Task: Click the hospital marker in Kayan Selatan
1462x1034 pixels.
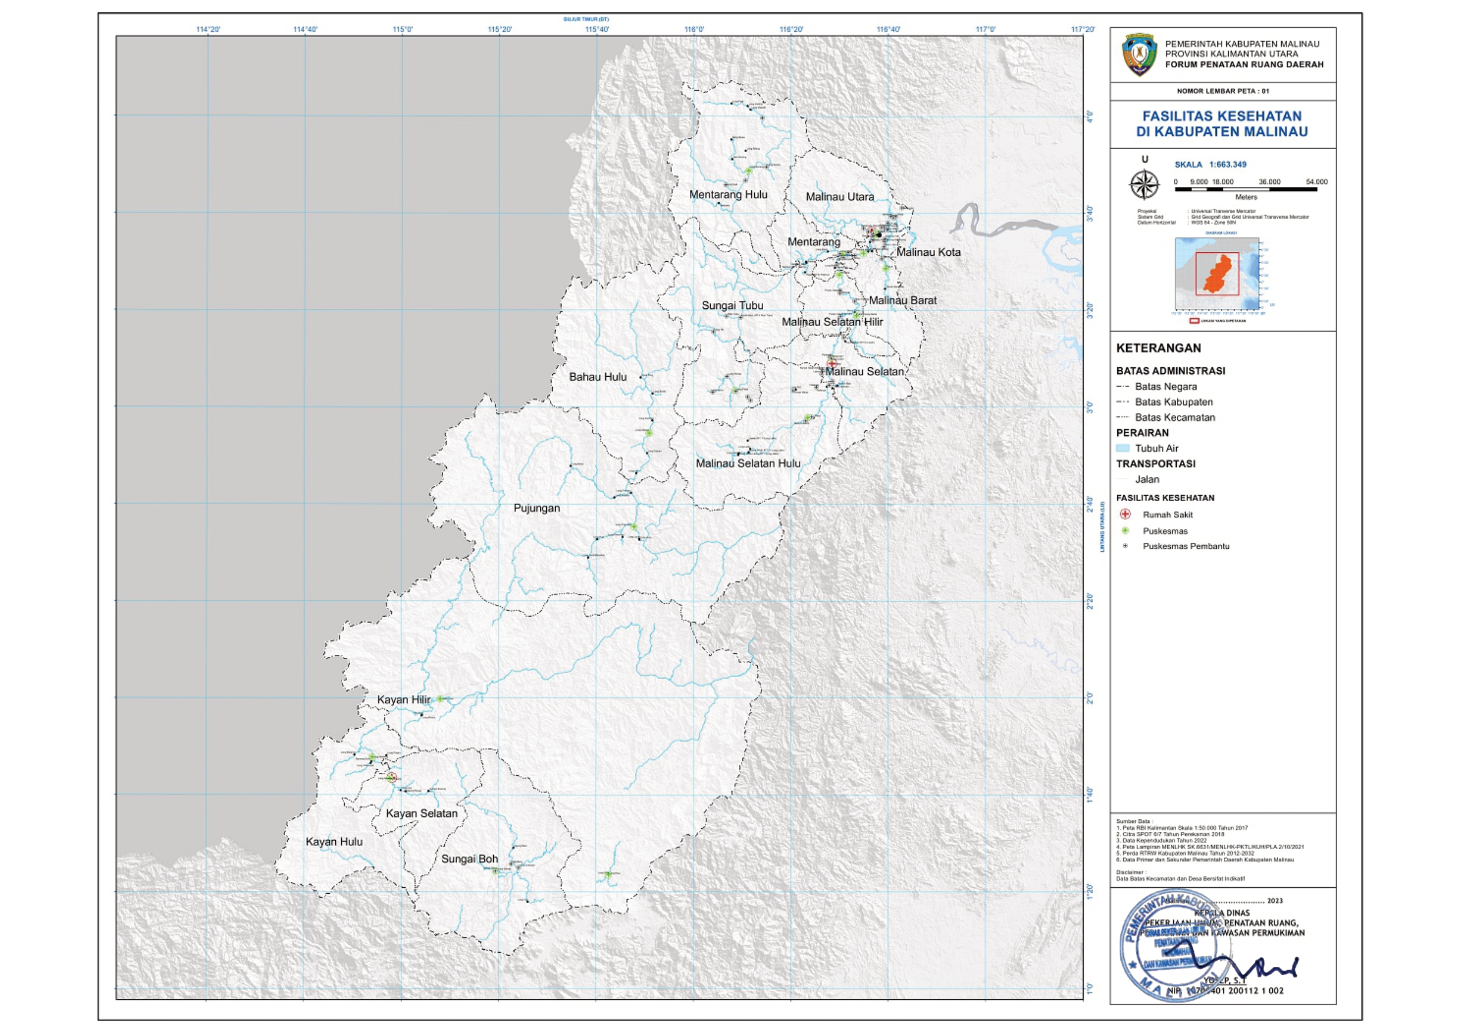Action: (392, 777)
